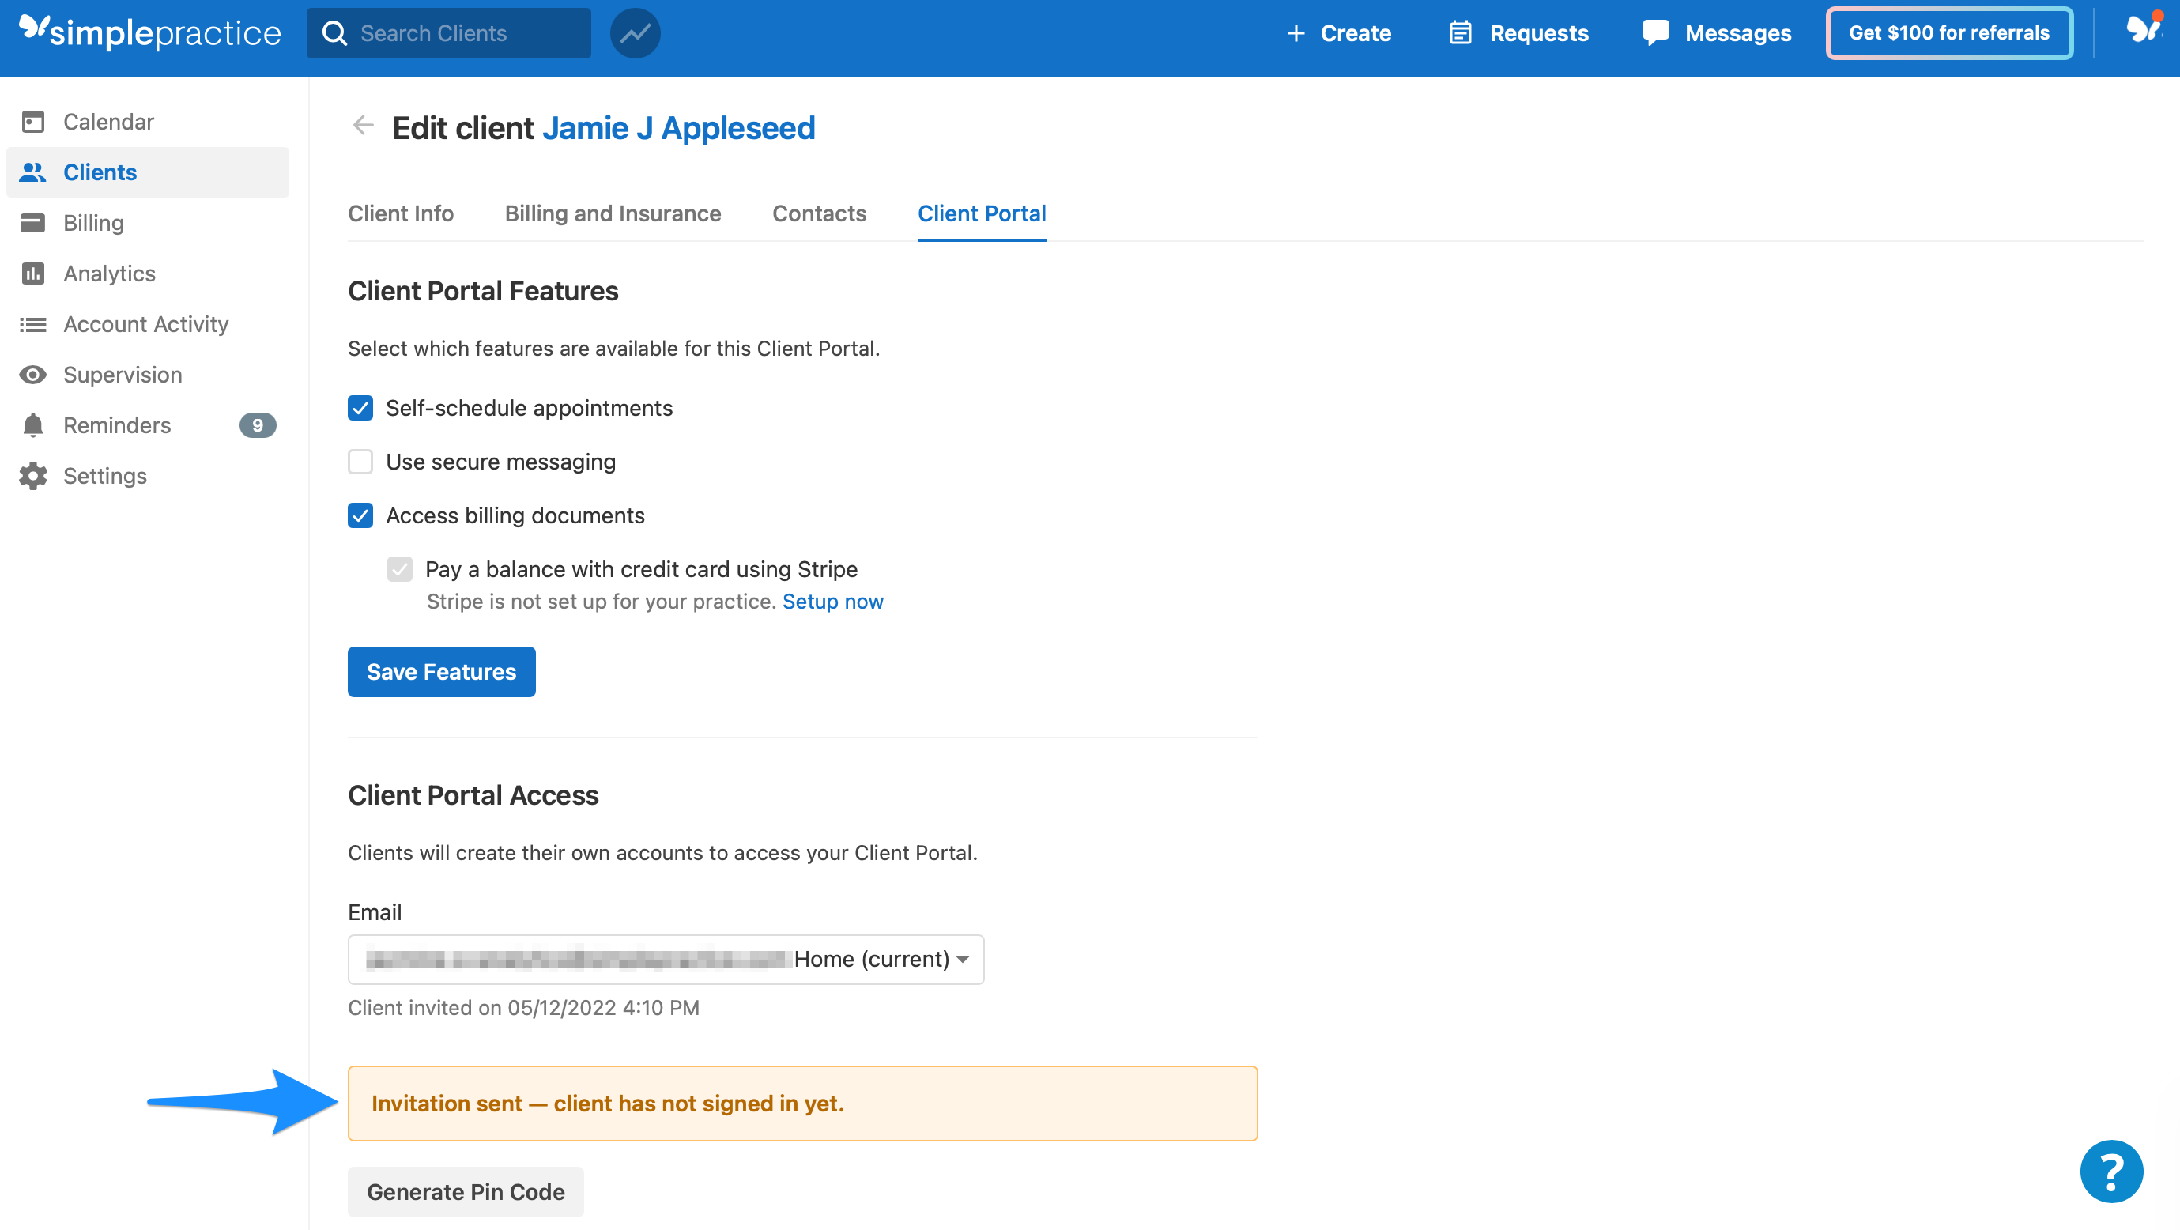Enable Use secure messaging
The image size is (2180, 1230).
[360, 462]
